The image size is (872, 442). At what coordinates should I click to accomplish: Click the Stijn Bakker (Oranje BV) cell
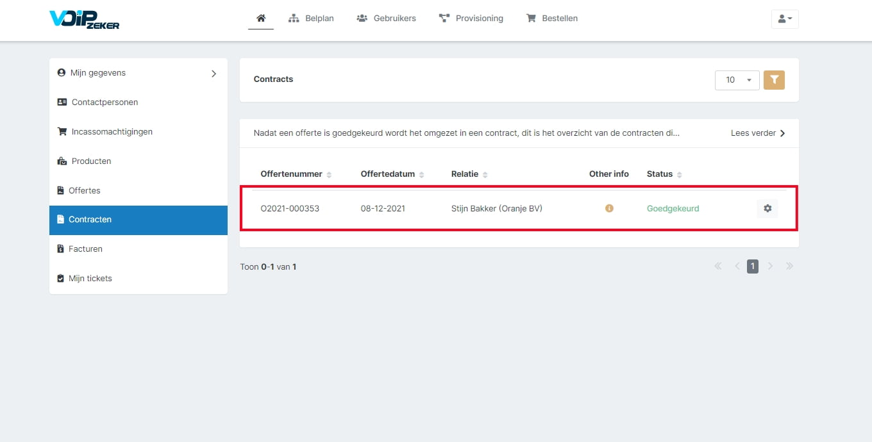(497, 209)
